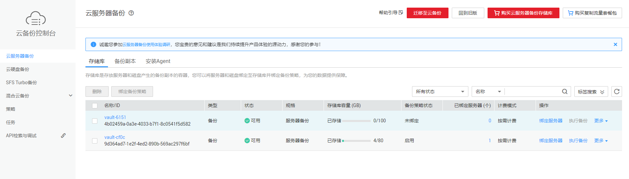Click the cloud backup console logo icon

coord(36,19)
